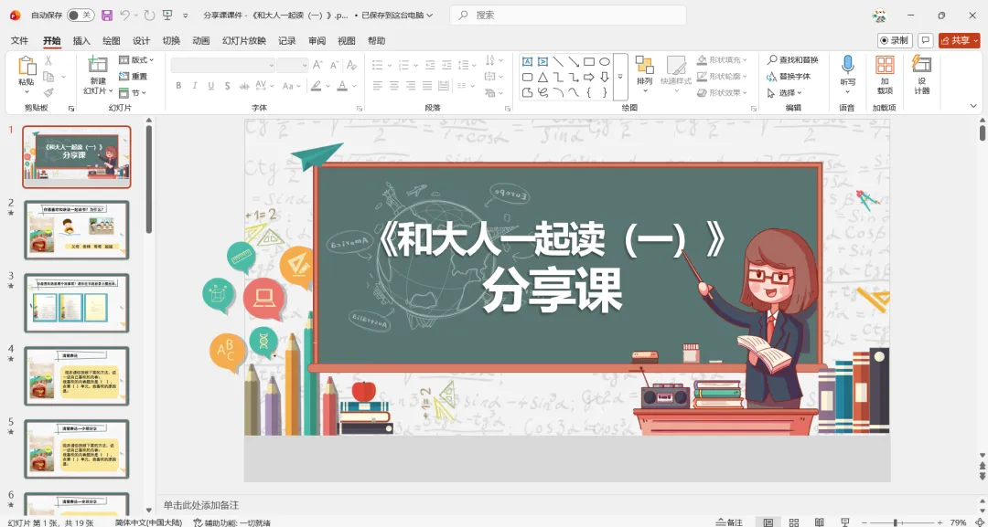
Task: Toggle Bold formatting
Action: pos(179,86)
